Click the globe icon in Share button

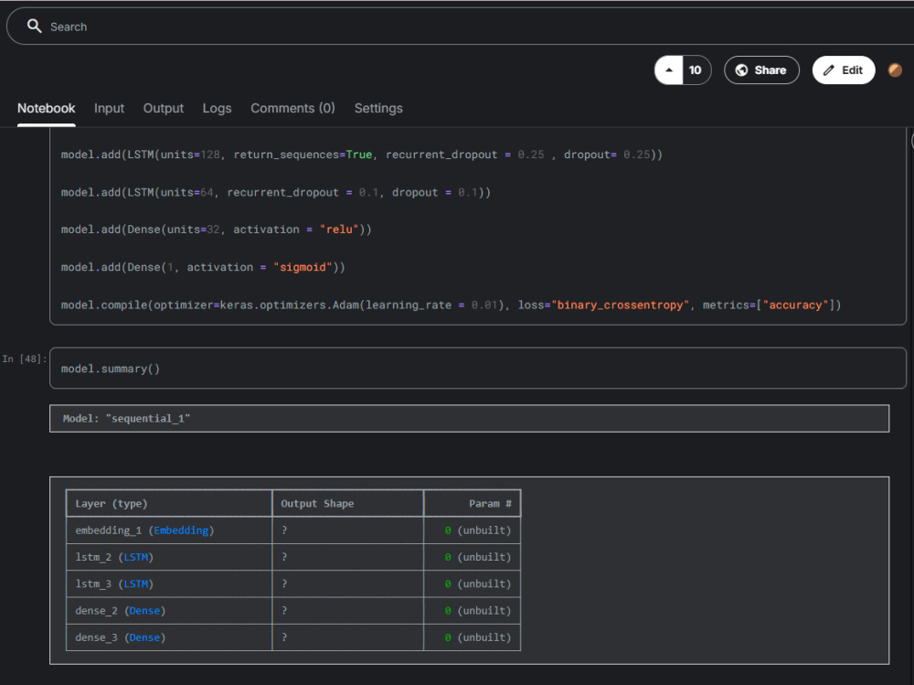(741, 70)
